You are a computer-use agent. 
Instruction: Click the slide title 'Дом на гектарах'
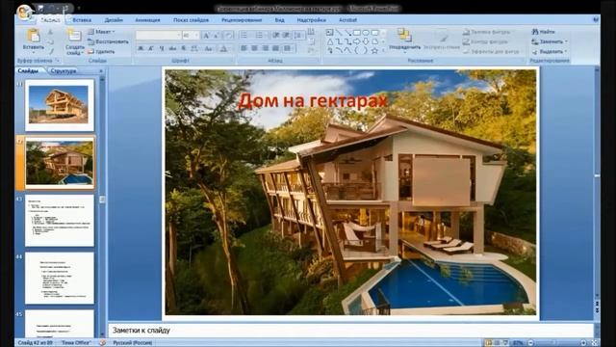[x=312, y=100]
